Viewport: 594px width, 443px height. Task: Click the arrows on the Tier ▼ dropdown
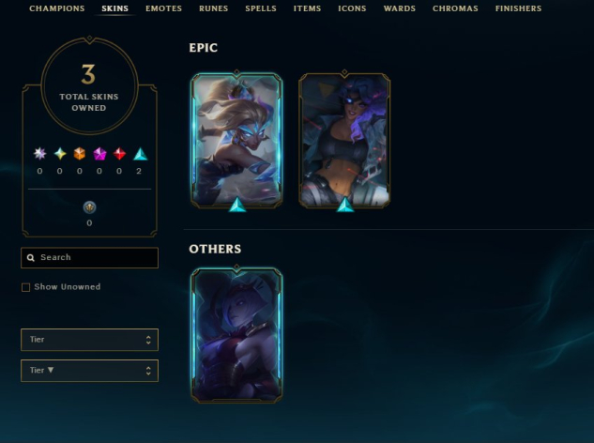coord(148,371)
